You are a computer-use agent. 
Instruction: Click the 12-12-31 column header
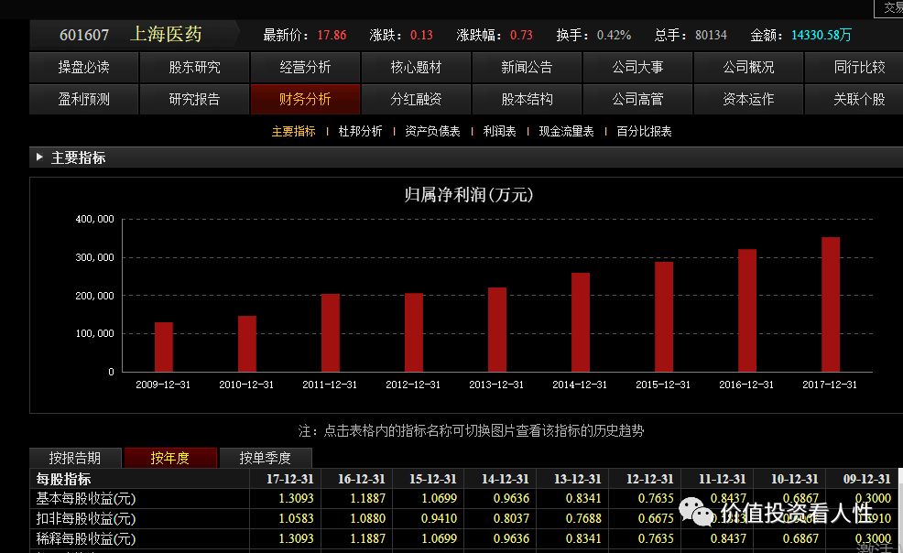(649, 479)
